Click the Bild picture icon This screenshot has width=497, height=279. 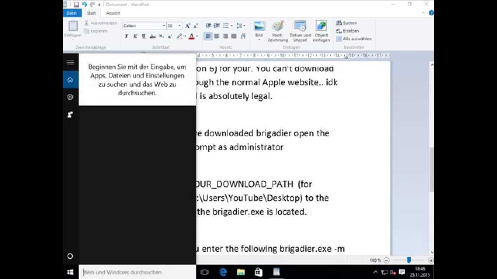259,26
